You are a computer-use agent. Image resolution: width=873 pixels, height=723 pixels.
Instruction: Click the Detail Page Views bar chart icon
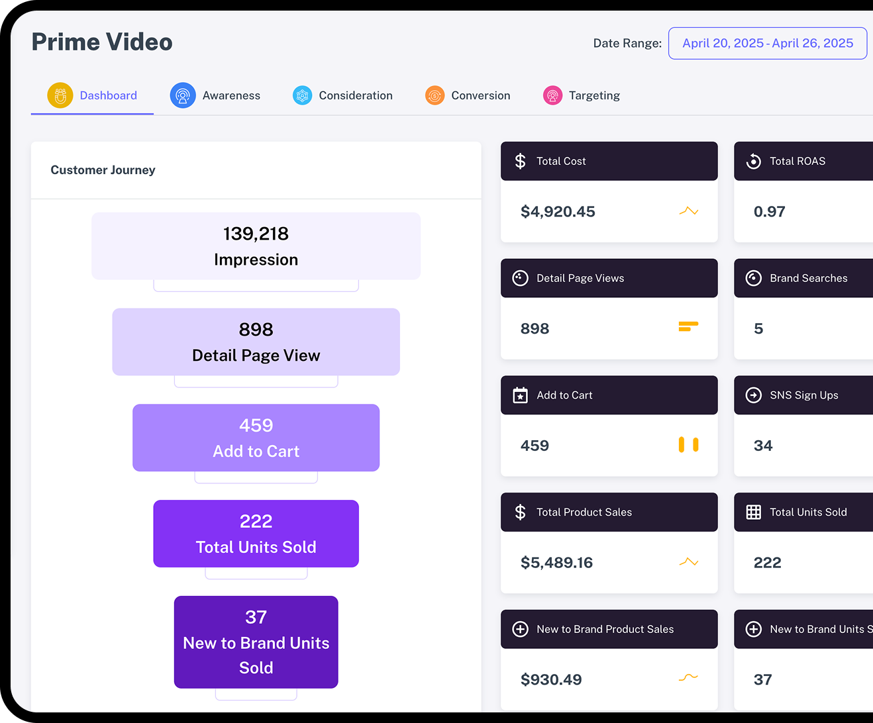689,326
